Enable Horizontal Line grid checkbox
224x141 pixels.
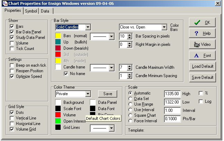point(12,124)
